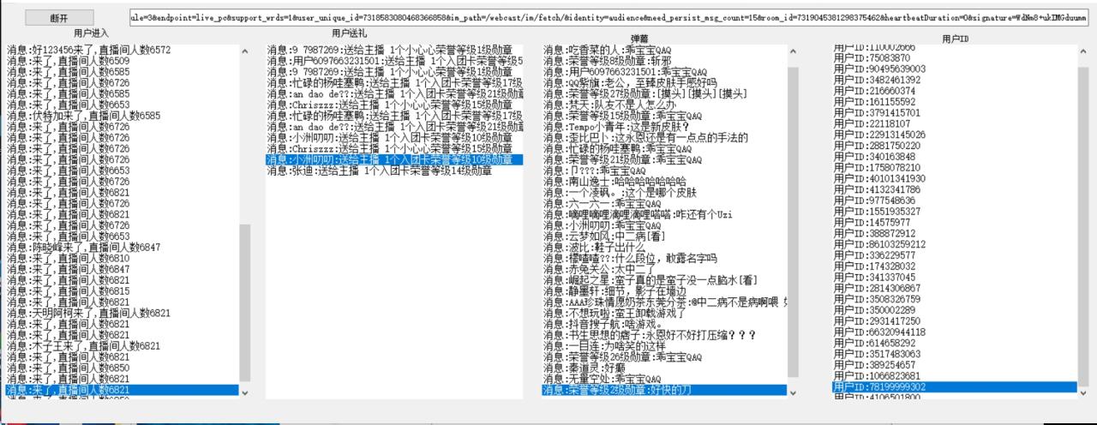Viewport: 1097px width, 425px height.
Task: Select row 好123456来了,直播间人数6572
Action: point(123,51)
